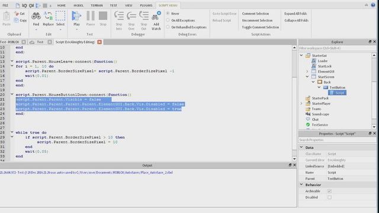Screen dimensions: 379x213
Task: Open Find with the binoculars icon
Action: (x=36, y=16)
